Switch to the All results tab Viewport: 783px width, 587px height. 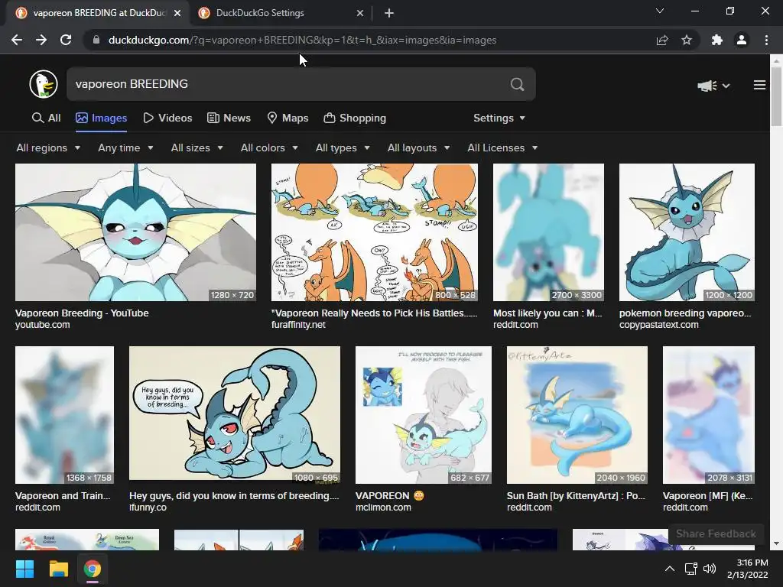(x=47, y=118)
